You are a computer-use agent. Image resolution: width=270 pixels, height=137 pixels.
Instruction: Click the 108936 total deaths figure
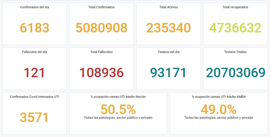pos(101,73)
